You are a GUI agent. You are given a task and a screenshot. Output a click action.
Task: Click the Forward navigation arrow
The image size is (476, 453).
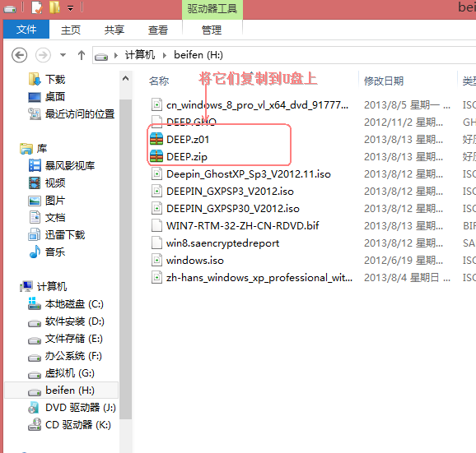coord(43,55)
